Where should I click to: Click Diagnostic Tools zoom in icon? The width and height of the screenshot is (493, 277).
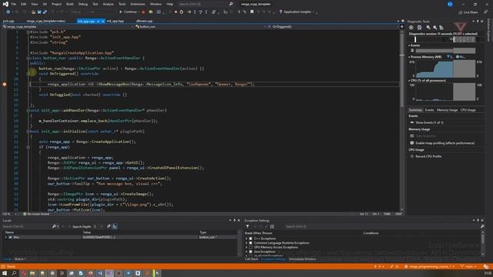click(x=428, y=28)
